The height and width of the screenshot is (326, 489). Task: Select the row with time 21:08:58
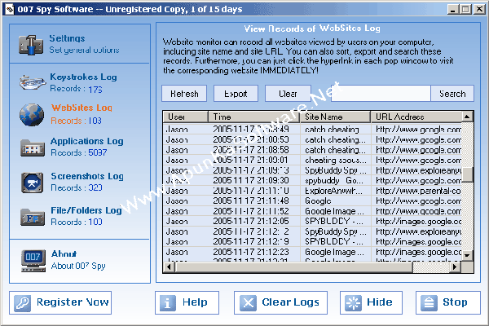pyautogui.click(x=312, y=150)
